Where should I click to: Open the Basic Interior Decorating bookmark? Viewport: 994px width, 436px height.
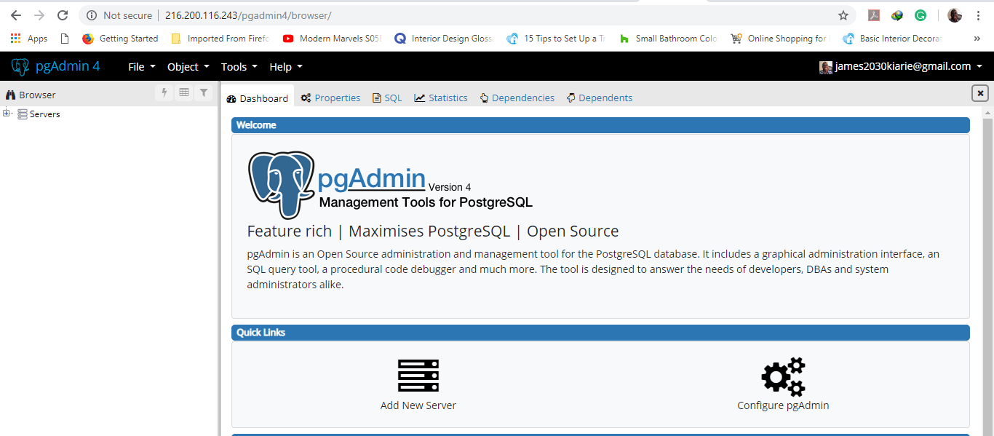coord(893,39)
